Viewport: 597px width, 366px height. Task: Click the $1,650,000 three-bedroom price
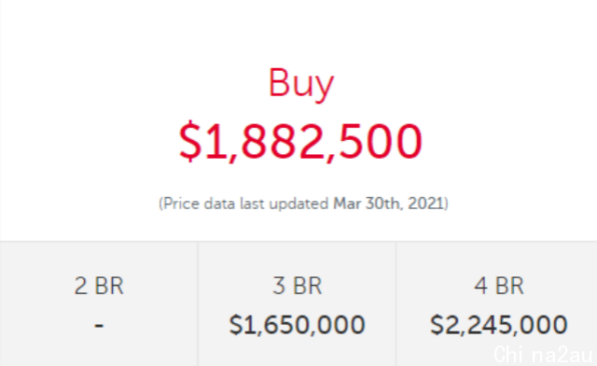point(298,325)
